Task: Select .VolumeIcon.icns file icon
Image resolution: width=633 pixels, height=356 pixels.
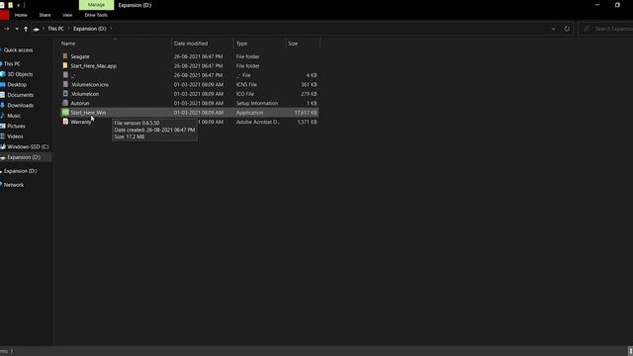Action: click(65, 84)
